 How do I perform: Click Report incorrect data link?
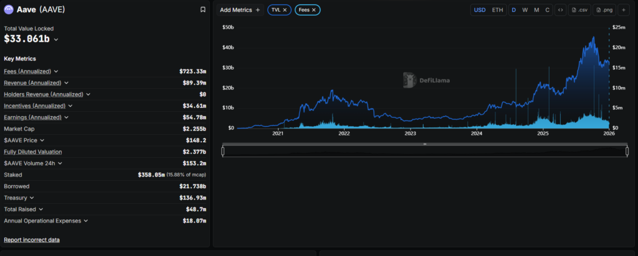point(32,240)
